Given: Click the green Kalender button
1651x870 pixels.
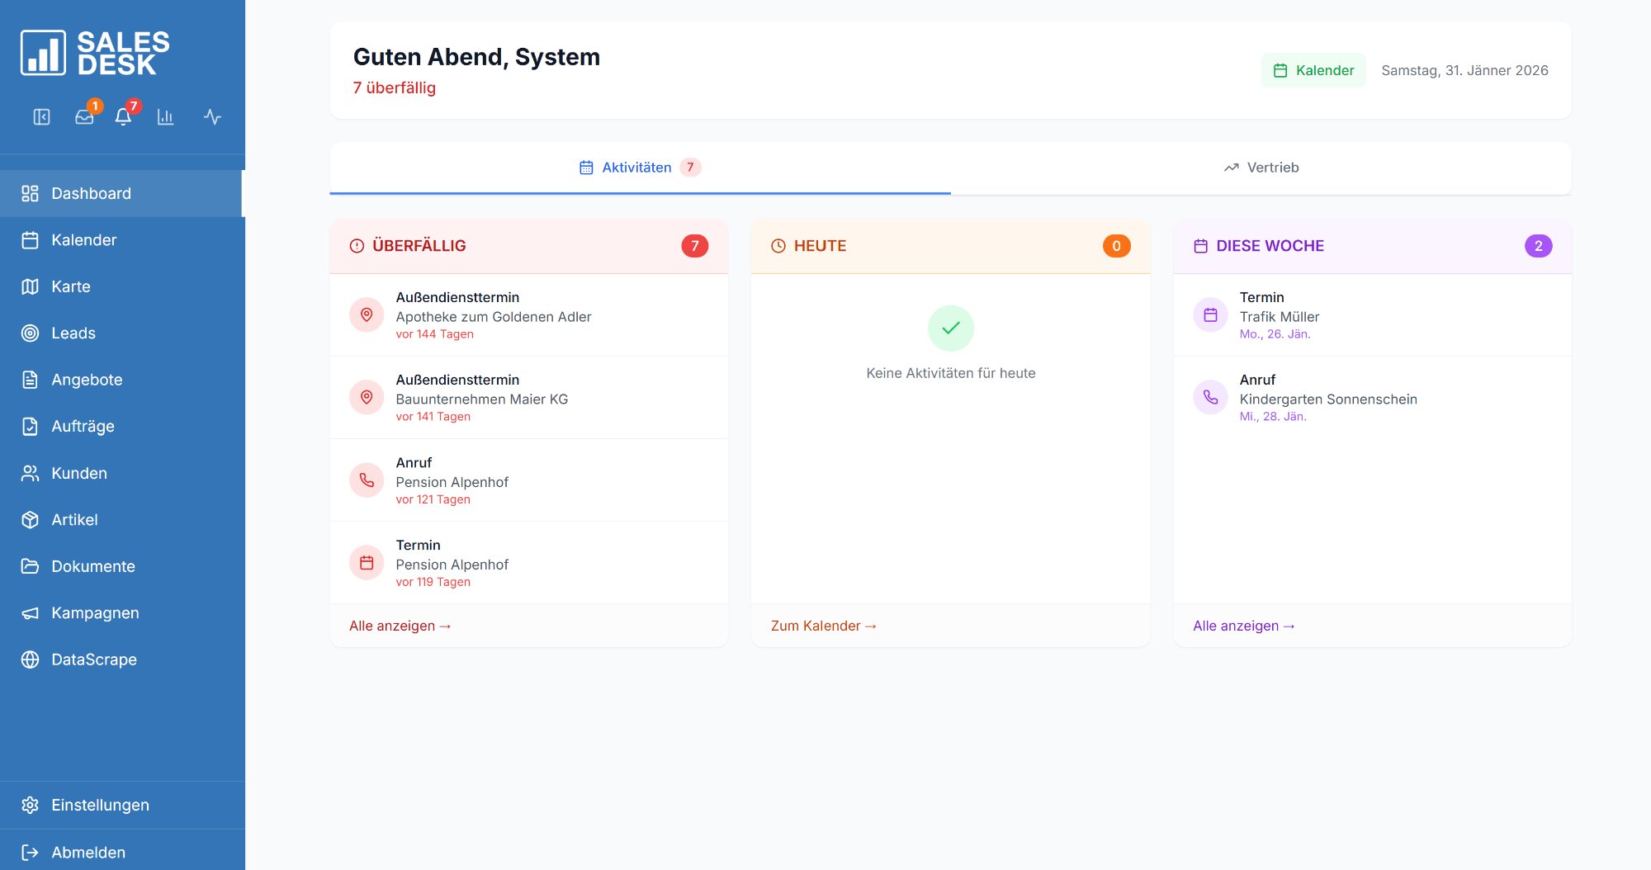Looking at the screenshot, I should [x=1313, y=70].
